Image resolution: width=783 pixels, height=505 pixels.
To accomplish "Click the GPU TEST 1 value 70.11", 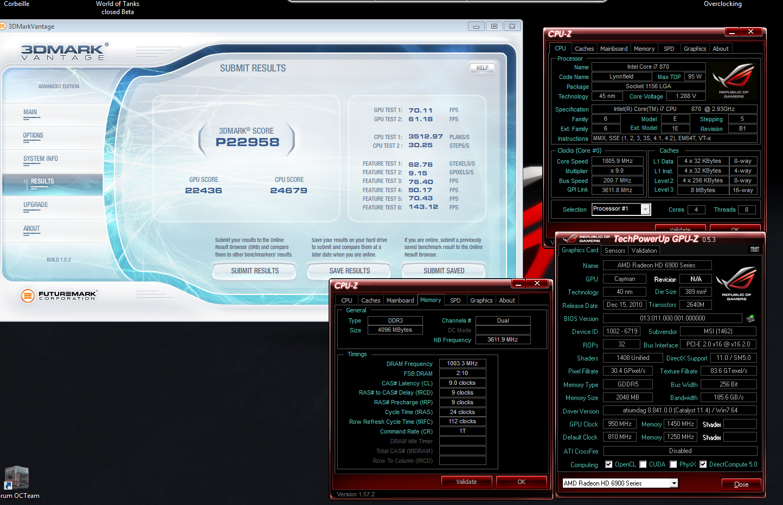I will 420,110.
